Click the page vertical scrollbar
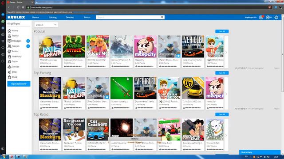 point(283,54)
